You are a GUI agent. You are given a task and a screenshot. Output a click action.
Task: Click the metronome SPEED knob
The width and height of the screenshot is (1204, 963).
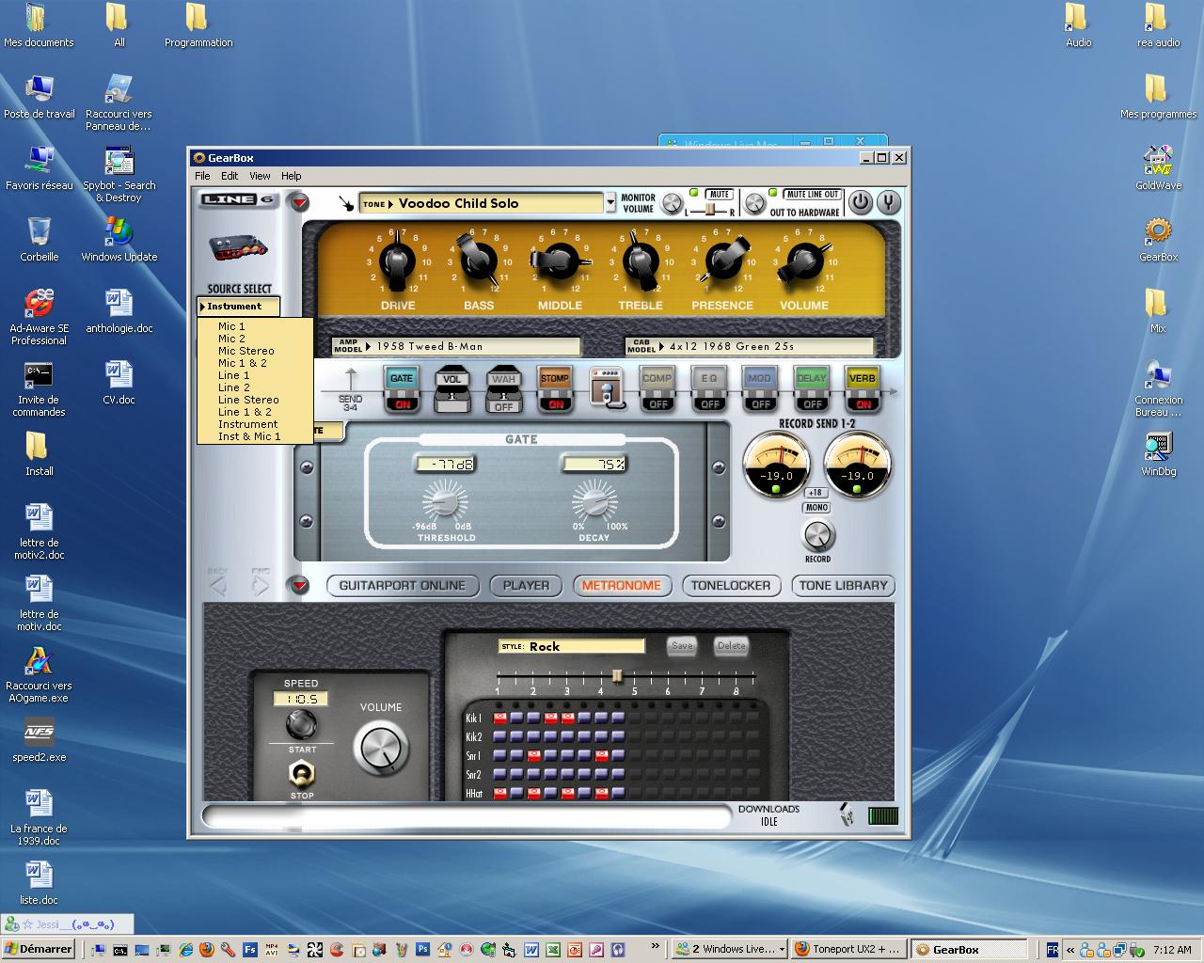point(301,724)
